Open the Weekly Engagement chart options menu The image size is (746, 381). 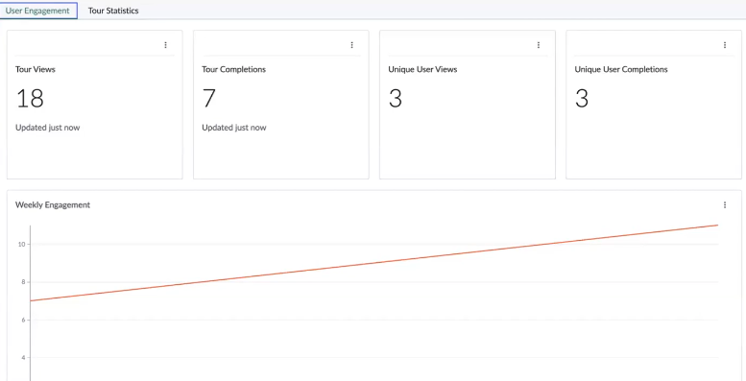coord(725,205)
